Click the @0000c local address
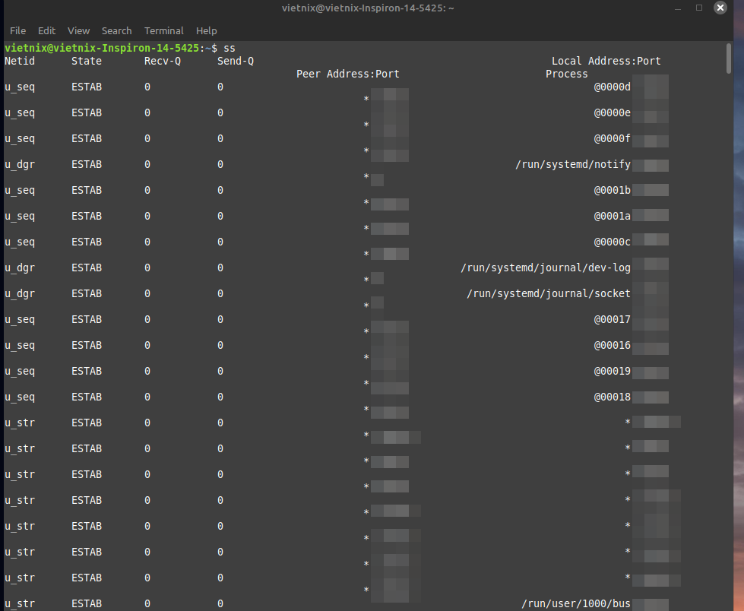Screen dimensions: 744x611 click(612, 242)
